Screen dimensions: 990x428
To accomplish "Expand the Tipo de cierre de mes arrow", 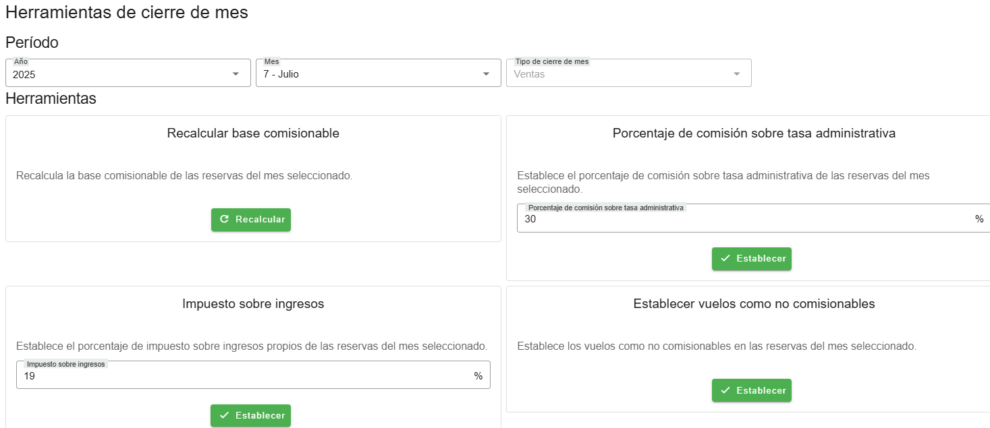I will tap(736, 74).
